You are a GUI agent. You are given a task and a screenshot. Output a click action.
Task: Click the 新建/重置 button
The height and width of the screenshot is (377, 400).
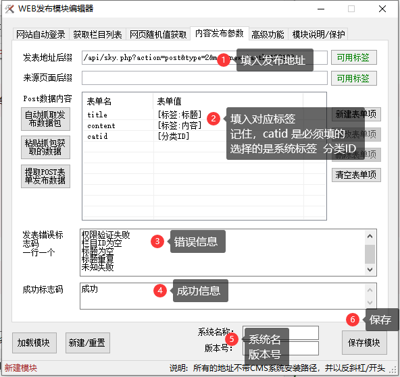(88, 343)
